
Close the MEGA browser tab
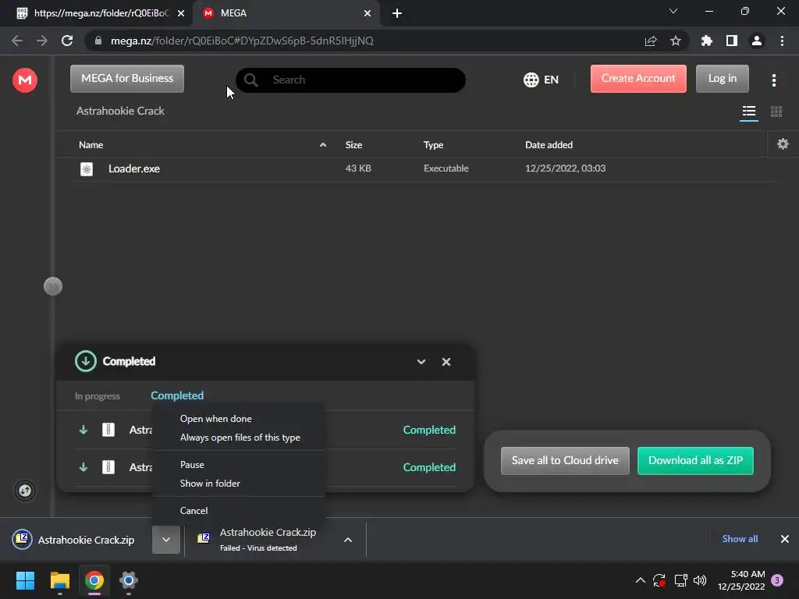click(x=368, y=13)
